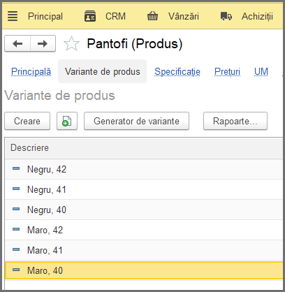Open the Specificație link

pyautogui.click(x=177, y=71)
